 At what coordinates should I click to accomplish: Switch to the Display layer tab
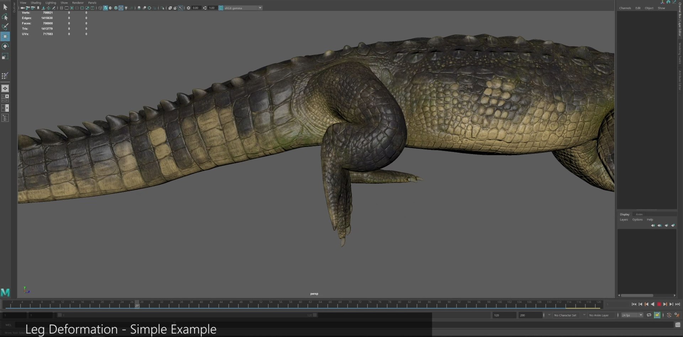(625, 214)
